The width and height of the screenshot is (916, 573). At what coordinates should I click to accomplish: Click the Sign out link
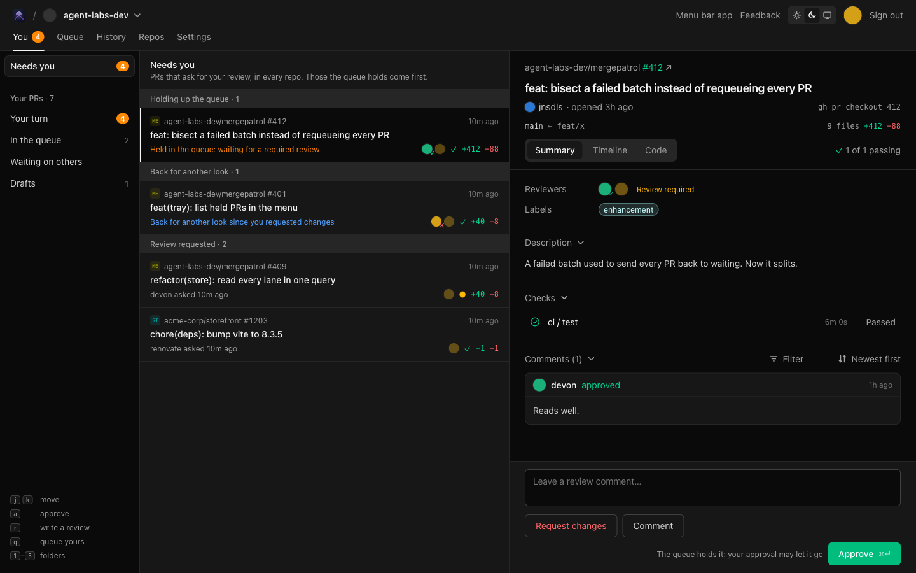coord(886,15)
